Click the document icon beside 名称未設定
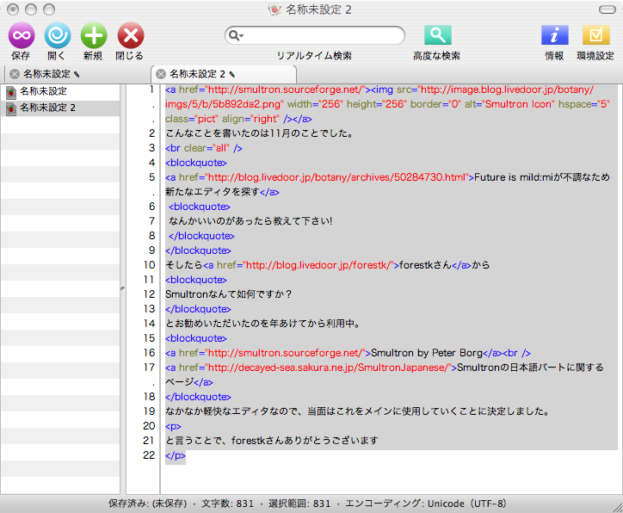The width and height of the screenshot is (623, 513). pos(10,92)
